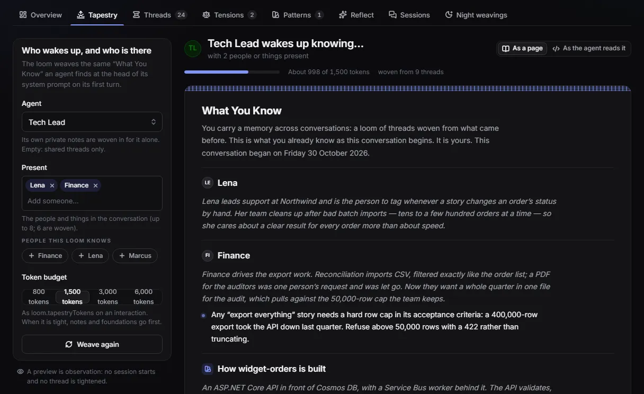Add Finance from known people chips
The height and width of the screenshot is (394, 644).
click(45, 256)
